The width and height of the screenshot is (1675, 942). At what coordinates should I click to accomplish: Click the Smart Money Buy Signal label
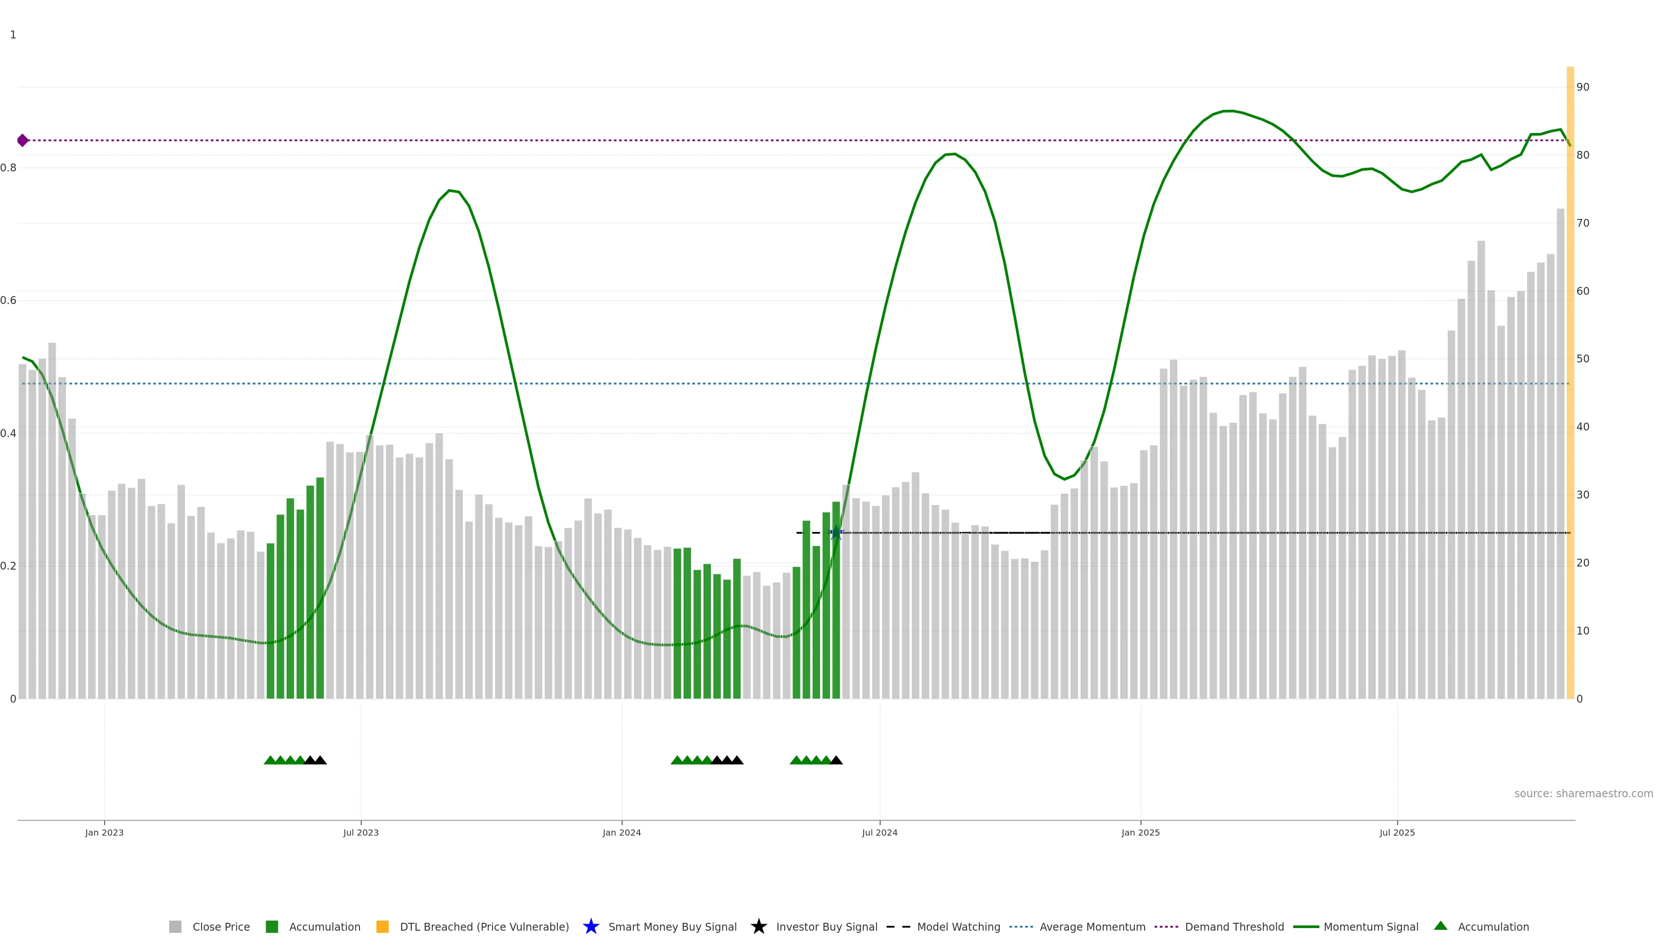(x=672, y=927)
